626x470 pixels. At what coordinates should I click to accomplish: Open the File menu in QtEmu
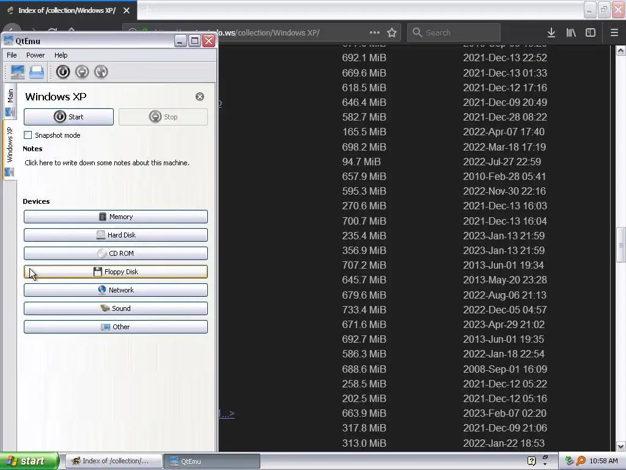click(12, 55)
